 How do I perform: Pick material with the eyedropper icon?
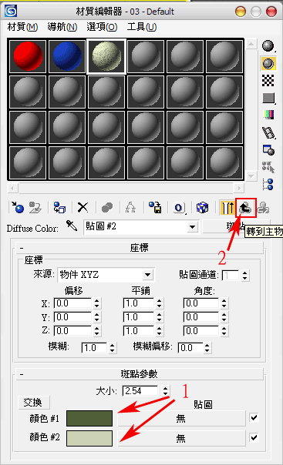click(72, 226)
